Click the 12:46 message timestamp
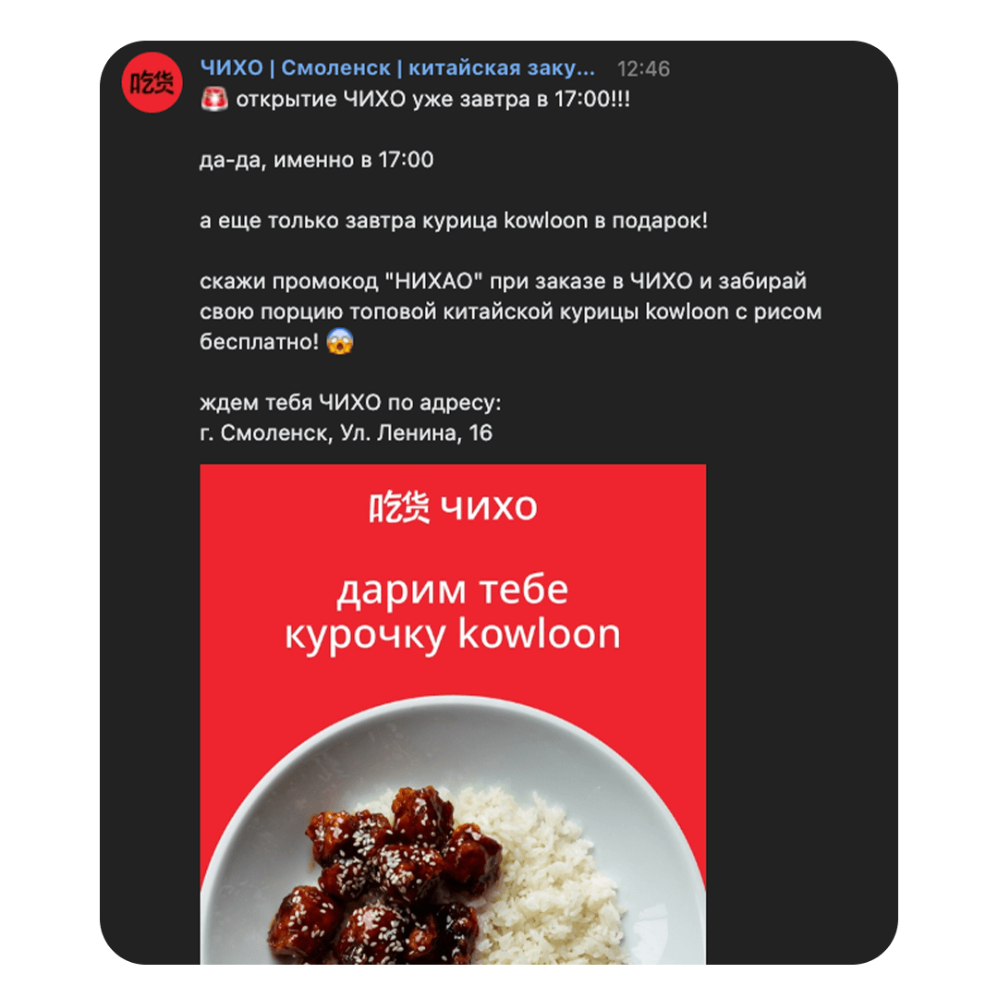 click(643, 68)
